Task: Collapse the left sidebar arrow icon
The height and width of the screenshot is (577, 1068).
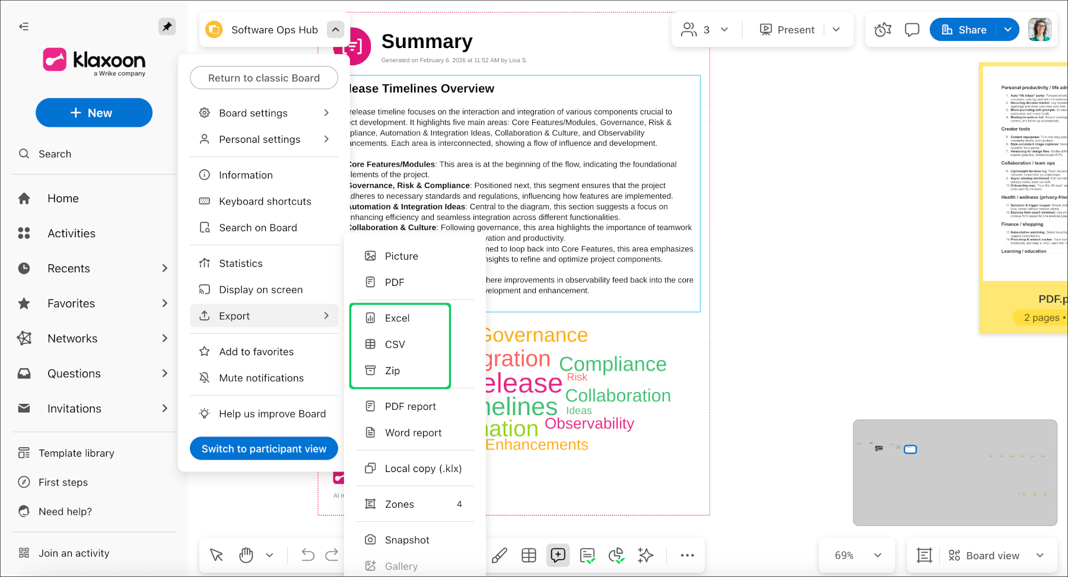Action: (x=24, y=27)
